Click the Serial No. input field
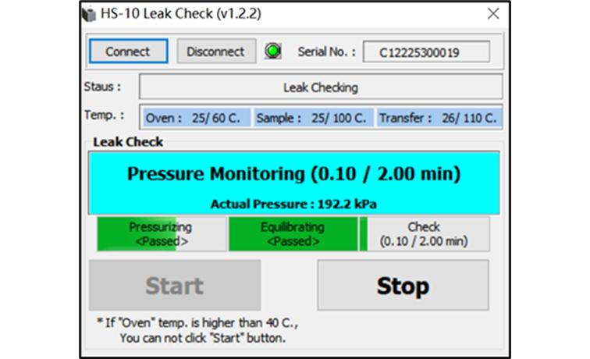 [x=426, y=52]
